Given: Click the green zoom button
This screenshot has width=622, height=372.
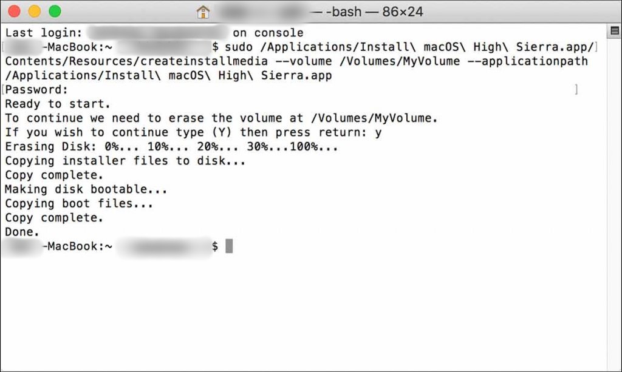Looking at the screenshot, I should tap(53, 10).
